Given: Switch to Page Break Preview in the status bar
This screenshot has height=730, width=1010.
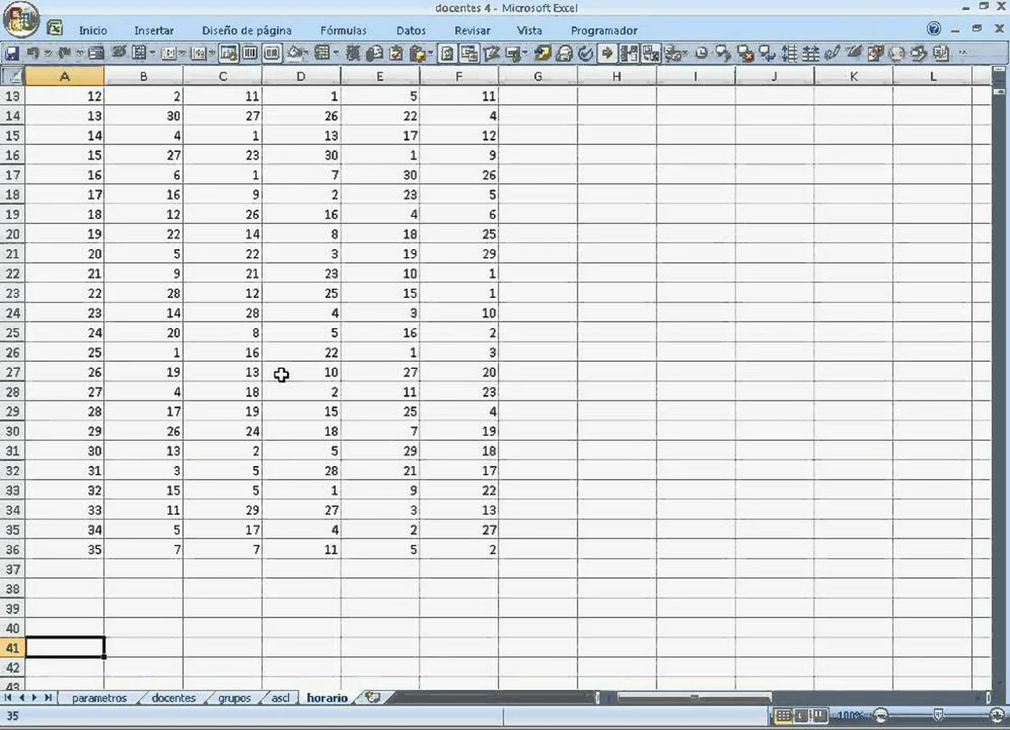Looking at the screenshot, I should click(819, 716).
